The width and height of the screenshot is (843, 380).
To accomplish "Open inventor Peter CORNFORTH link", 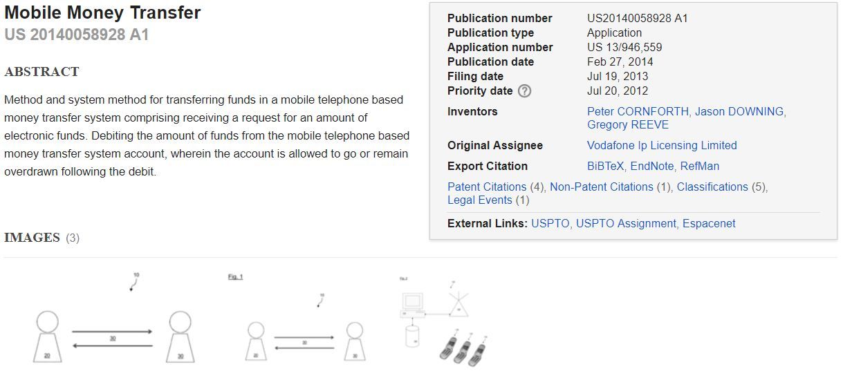I will coord(638,111).
